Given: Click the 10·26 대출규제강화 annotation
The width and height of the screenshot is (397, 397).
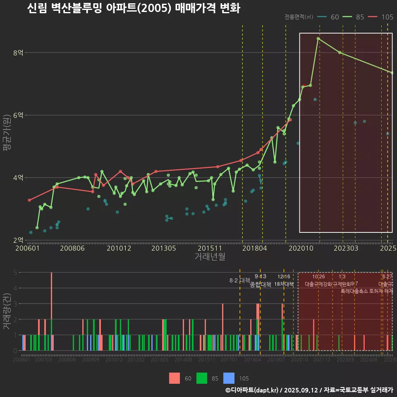Looking at the screenshot, I should click(x=318, y=280).
